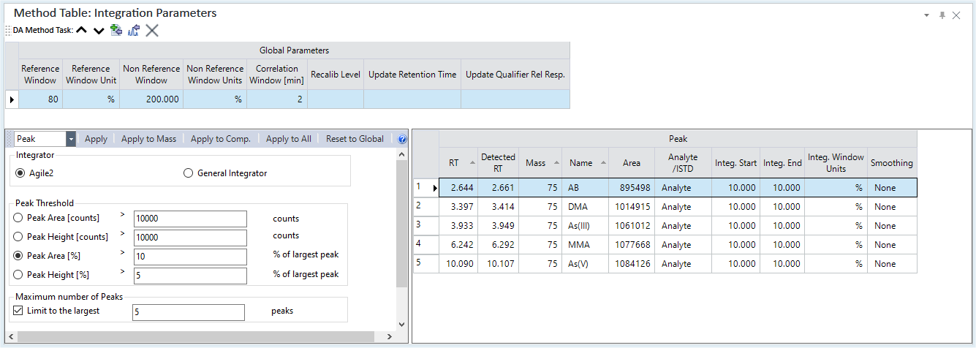Toggle Limit to the largest checkbox
The image size is (976, 348).
point(18,311)
